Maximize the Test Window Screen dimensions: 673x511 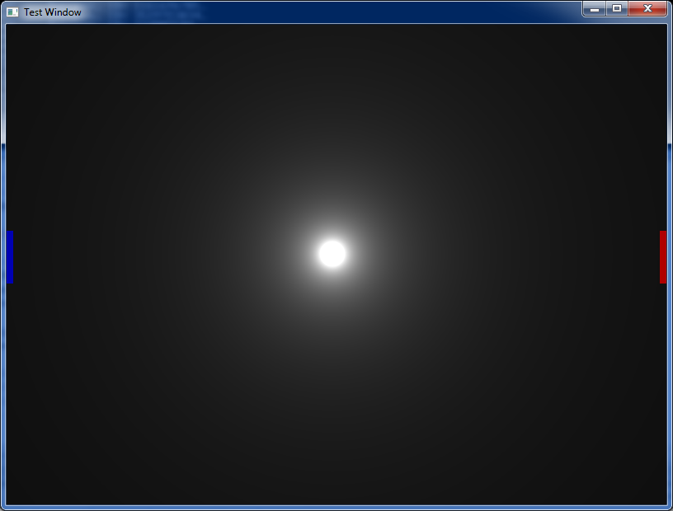(x=617, y=8)
